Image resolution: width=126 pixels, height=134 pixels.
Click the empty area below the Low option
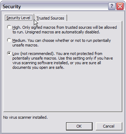(x=63, y=90)
